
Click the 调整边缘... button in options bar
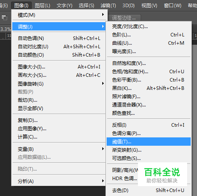124,18
